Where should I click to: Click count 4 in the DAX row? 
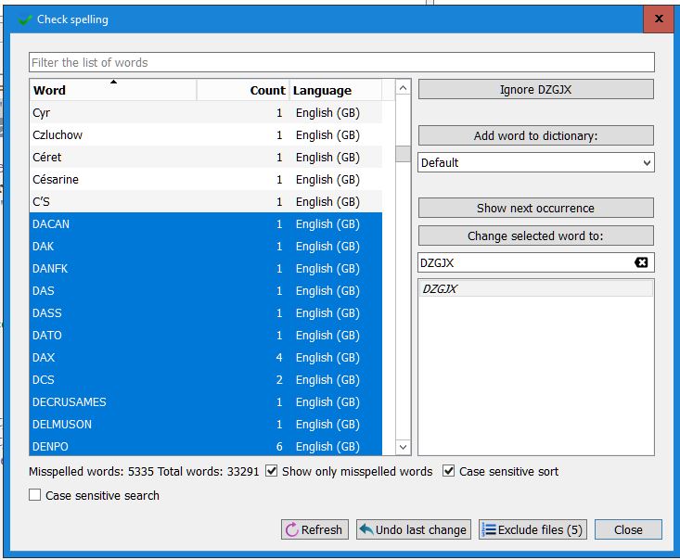(279, 358)
